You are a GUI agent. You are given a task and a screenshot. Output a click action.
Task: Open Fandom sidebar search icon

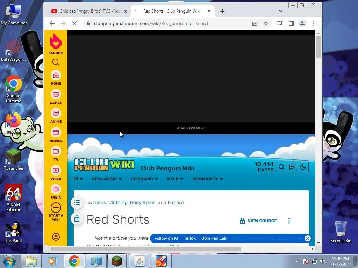pyautogui.click(x=56, y=62)
